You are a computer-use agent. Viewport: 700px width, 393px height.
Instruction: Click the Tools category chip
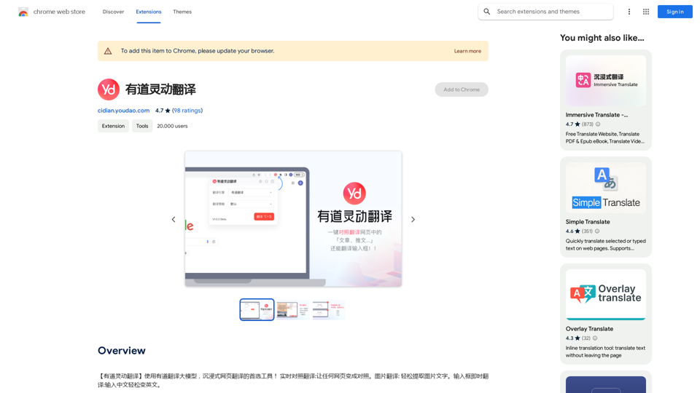pyautogui.click(x=142, y=126)
